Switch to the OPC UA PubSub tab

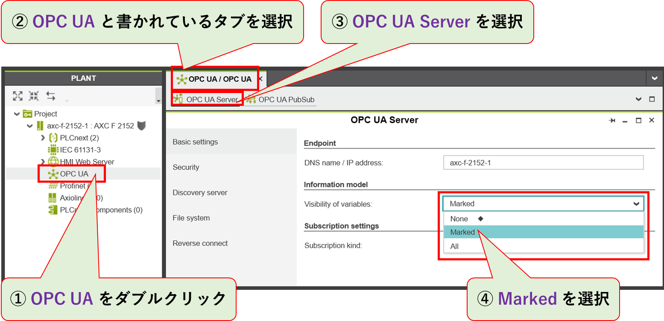[x=284, y=99]
